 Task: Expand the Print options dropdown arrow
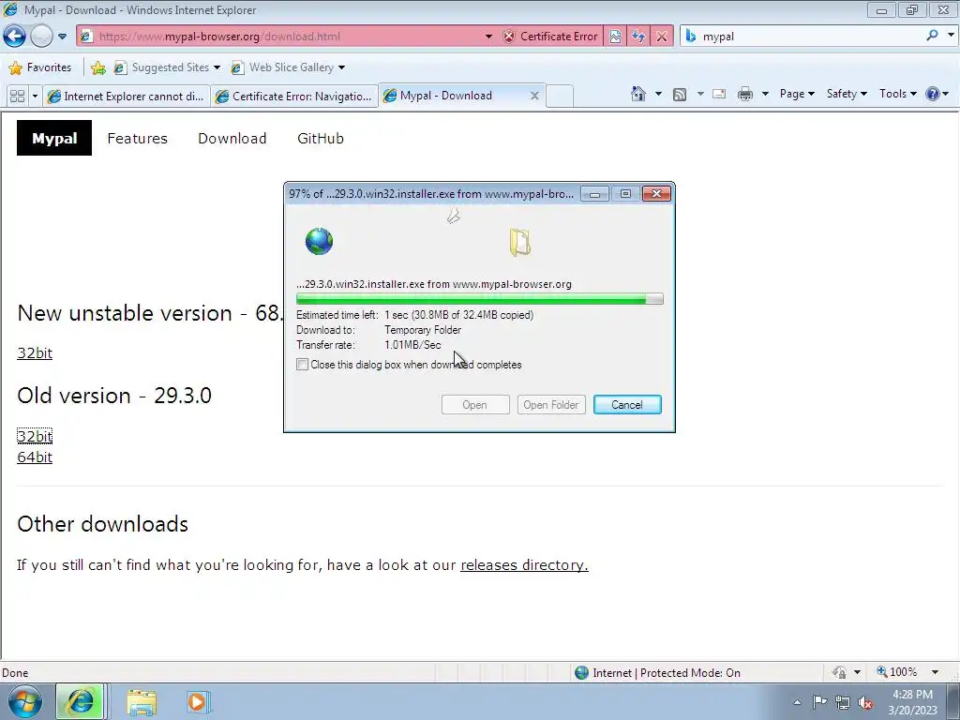(x=765, y=95)
